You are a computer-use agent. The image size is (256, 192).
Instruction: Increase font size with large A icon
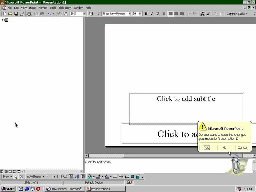coord(202,14)
